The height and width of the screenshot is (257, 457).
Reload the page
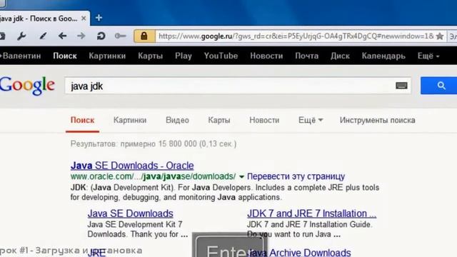tap(101, 36)
